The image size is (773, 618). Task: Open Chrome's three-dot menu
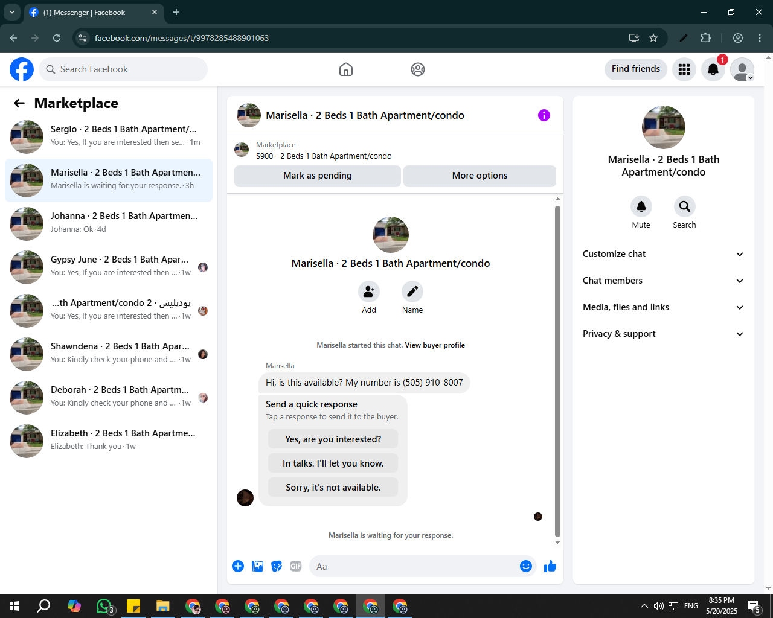pos(760,38)
